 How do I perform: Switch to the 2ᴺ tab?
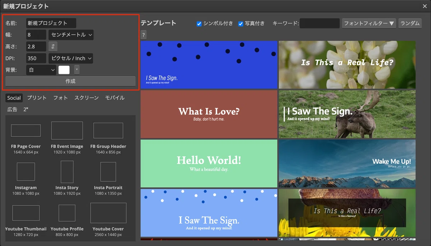pos(26,109)
